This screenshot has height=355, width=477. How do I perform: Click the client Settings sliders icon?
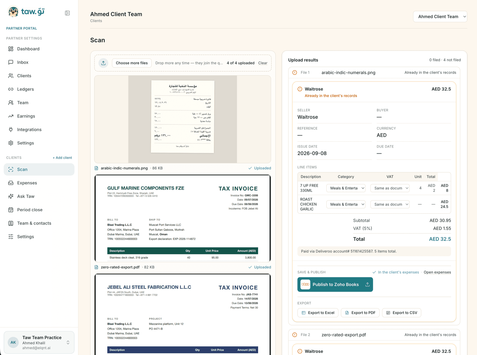(11, 237)
